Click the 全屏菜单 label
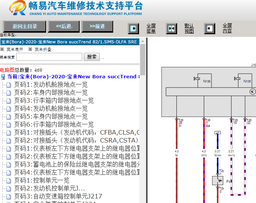The width and height of the screenshot is (256, 203). [151, 29]
